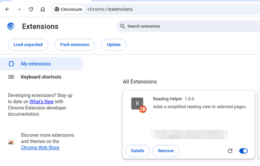The width and height of the screenshot is (260, 166).
Task: Toggle Reading Helper off
Action: (x=244, y=151)
